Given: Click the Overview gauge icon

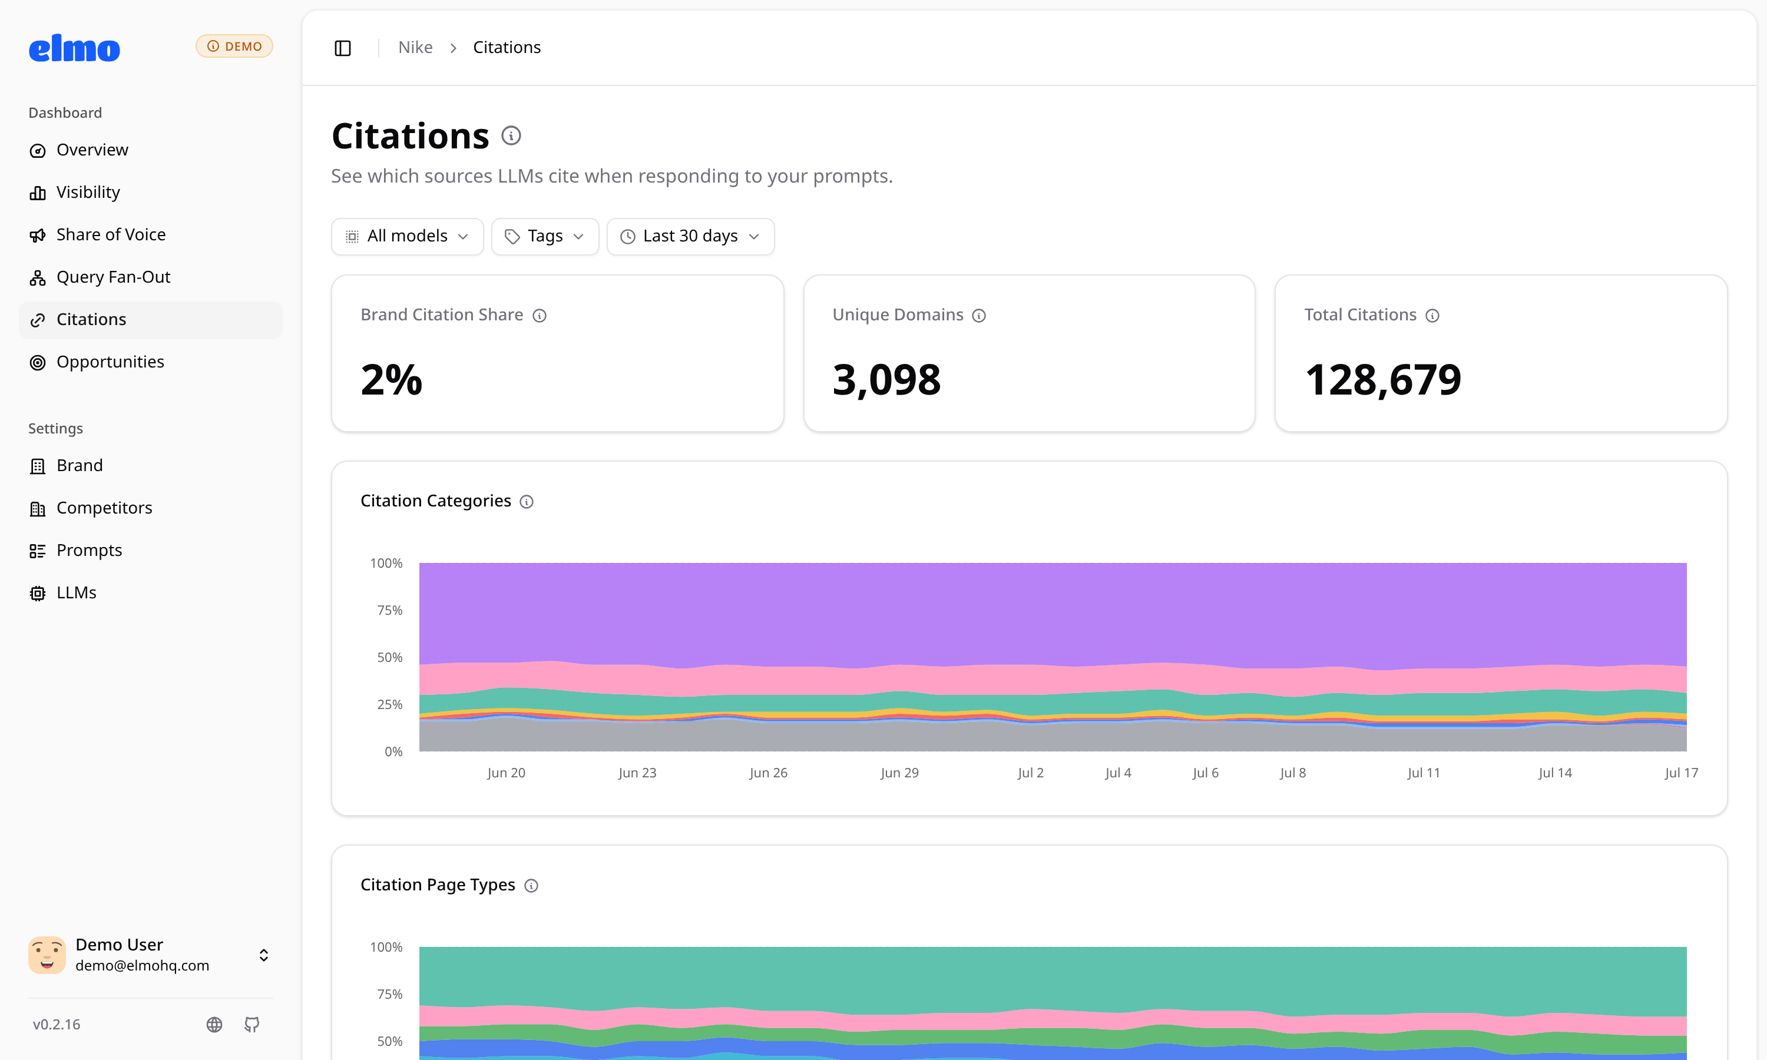Looking at the screenshot, I should click(38, 151).
